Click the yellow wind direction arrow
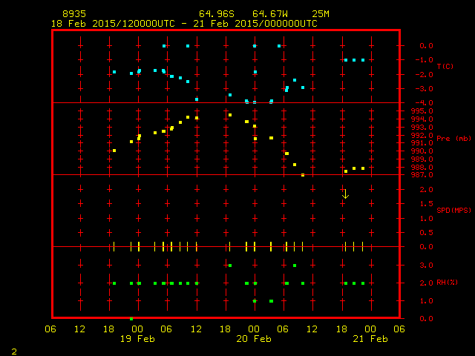The height and width of the screenshot is (356, 475). [345, 194]
